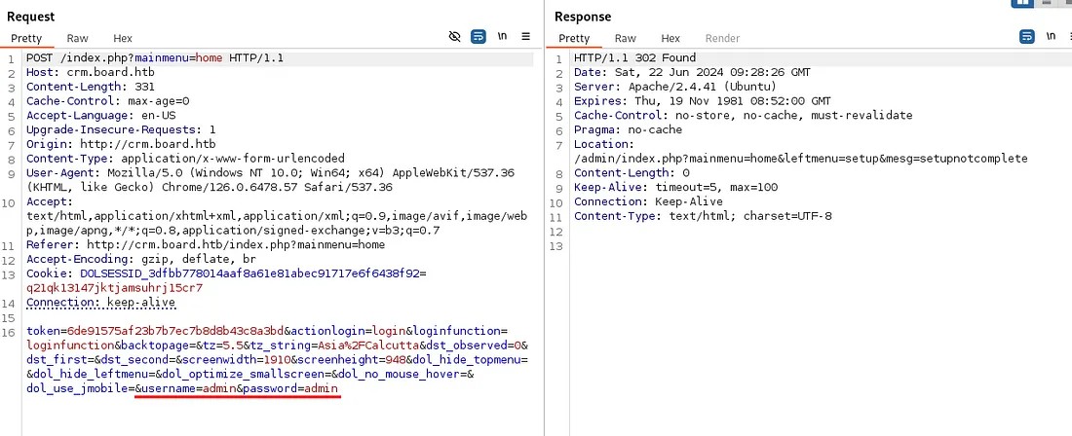1072x436 pixels.
Task: Select the side-by-side layout icon
Action: pyautogui.click(x=1023, y=4)
